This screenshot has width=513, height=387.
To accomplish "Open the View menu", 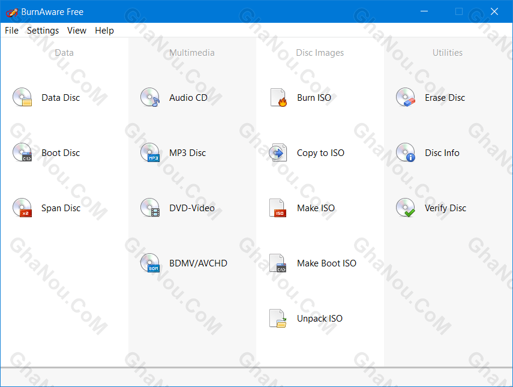I will click(x=77, y=31).
